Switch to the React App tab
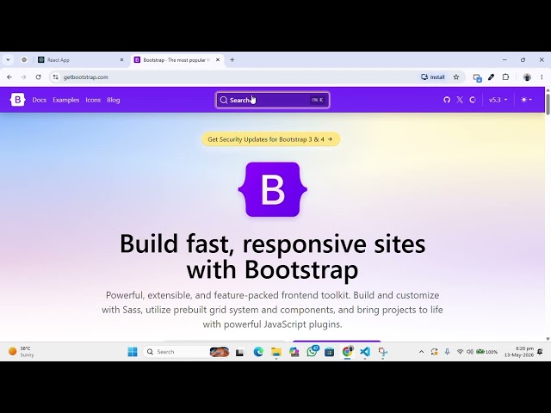551x413 pixels. pos(81,60)
